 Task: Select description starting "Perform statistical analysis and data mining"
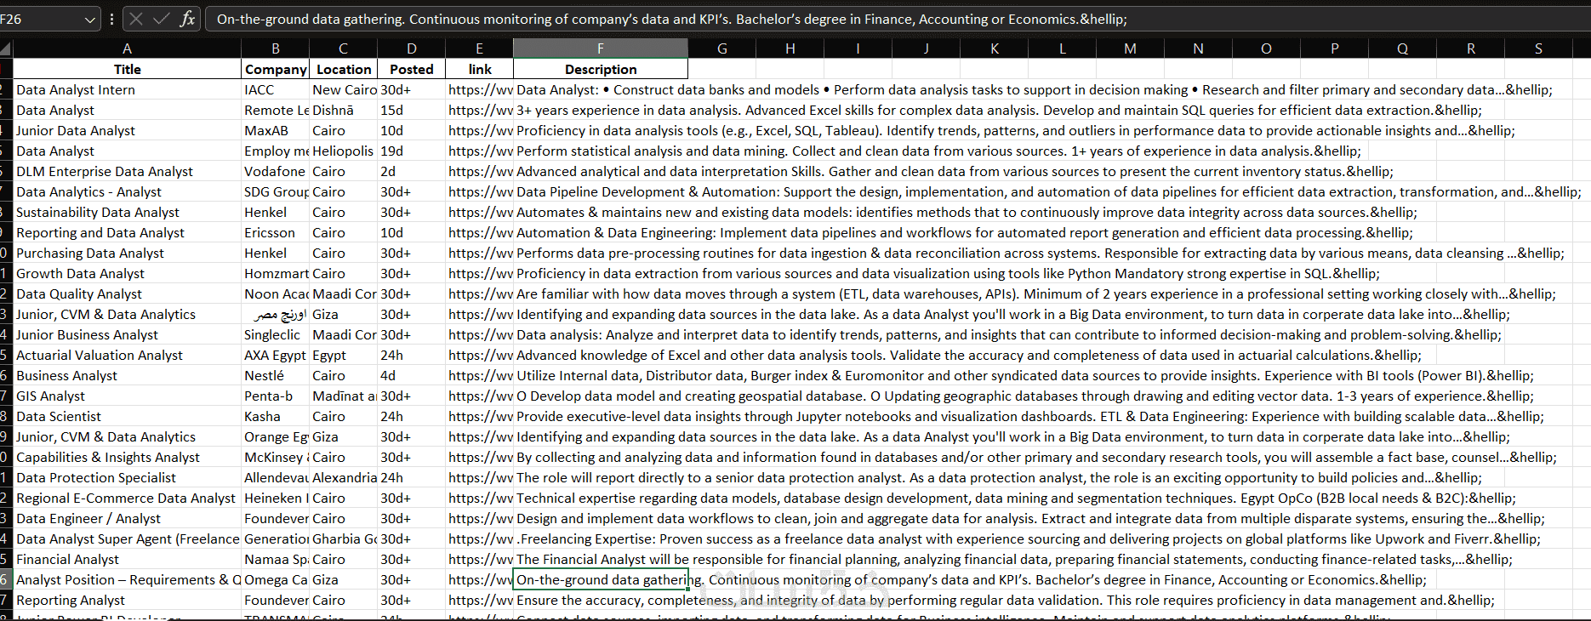tap(601, 151)
